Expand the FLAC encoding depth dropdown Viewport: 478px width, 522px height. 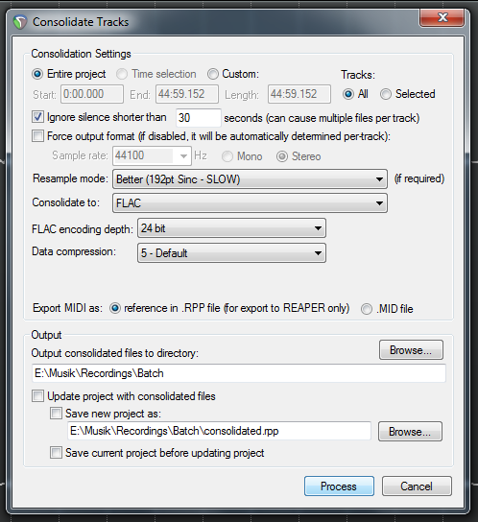tap(231, 228)
